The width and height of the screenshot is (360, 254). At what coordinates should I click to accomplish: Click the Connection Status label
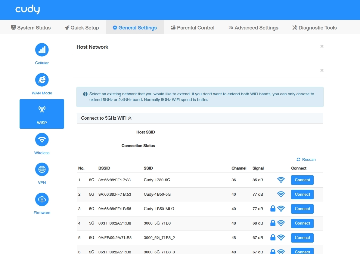point(138,146)
